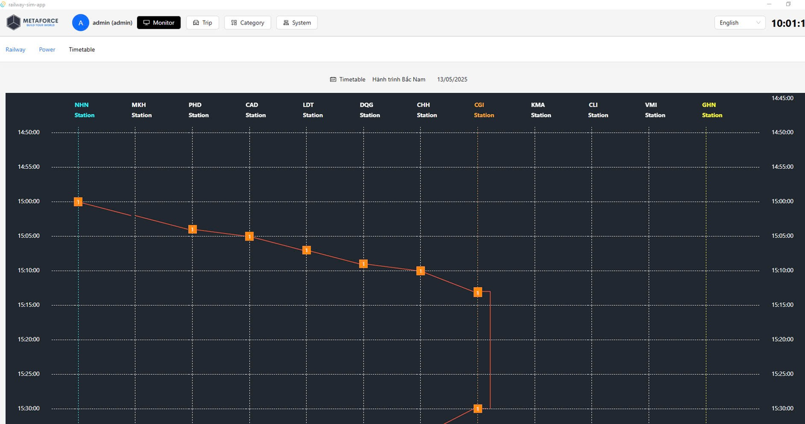The width and height of the screenshot is (805, 424).
Task: Click the train marker at LDT station
Action: point(306,250)
